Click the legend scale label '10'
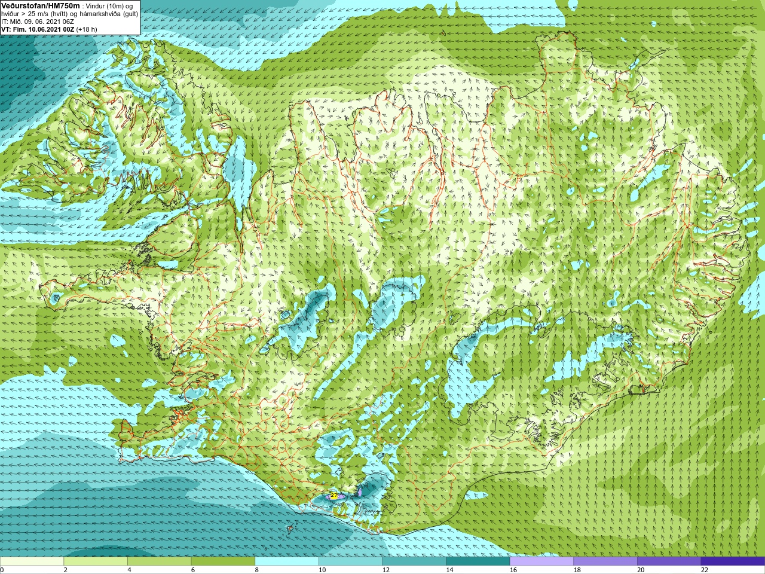Viewport: 765px width, 574px height. point(322,570)
